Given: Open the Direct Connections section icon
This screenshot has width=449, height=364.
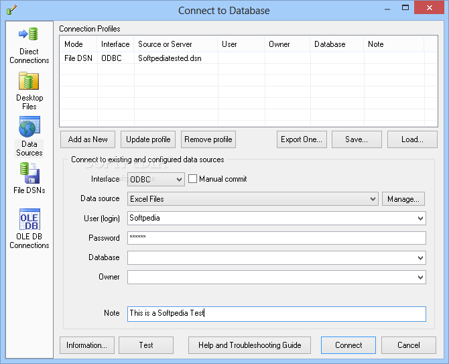Looking at the screenshot, I should pyautogui.click(x=29, y=34).
